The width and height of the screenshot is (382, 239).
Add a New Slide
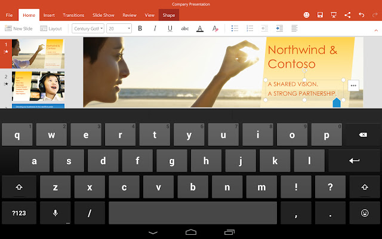pyautogui.click(x=19, y=29)
